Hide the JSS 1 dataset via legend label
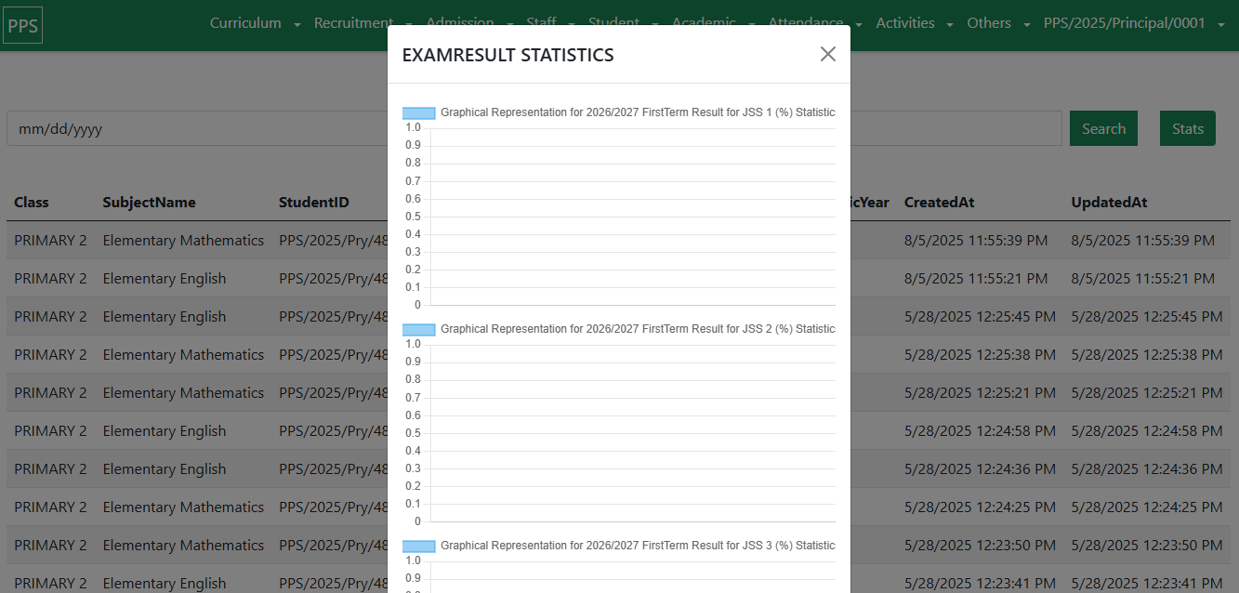Image resolution: width=1239 pixels, height=593 pixels. click(x=637, y=112)
